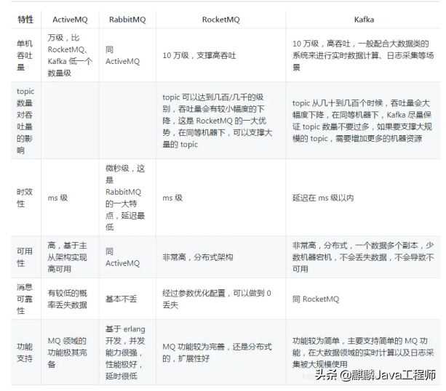Select the RabbitMQ column header

tap(127, 20)
